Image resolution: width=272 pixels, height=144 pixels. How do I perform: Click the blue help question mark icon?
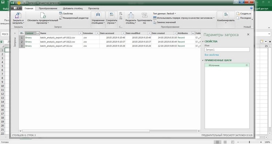pos(251,8)
